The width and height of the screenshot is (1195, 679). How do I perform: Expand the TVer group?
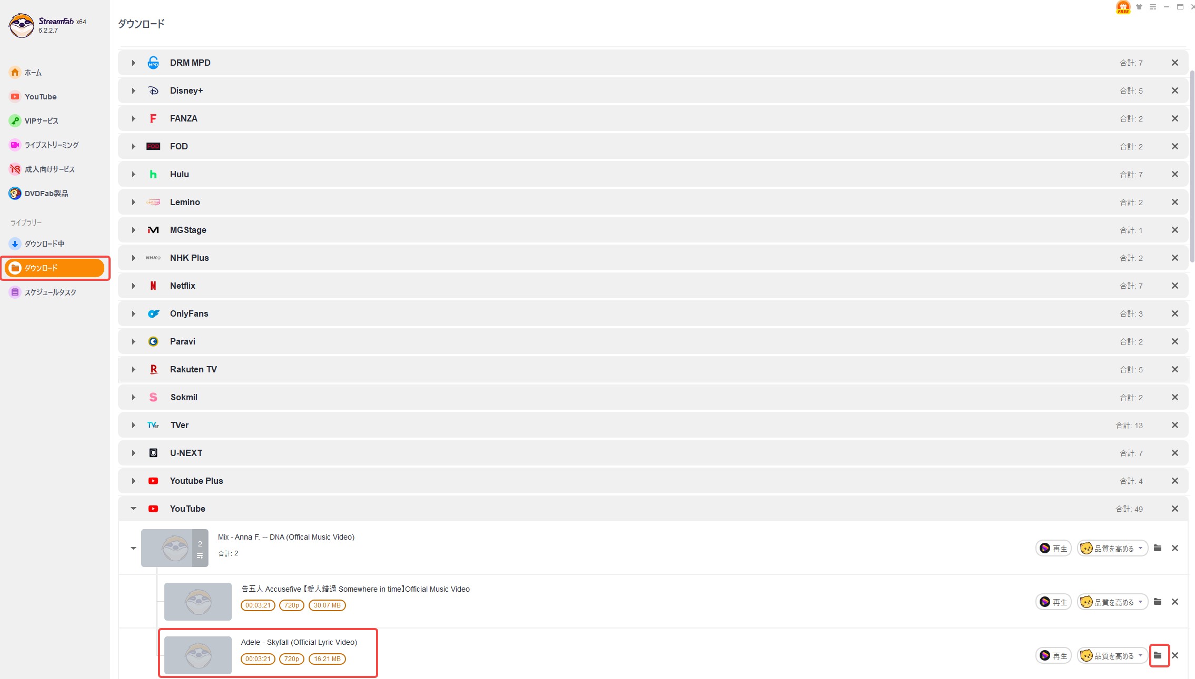[x=134, y=425]
